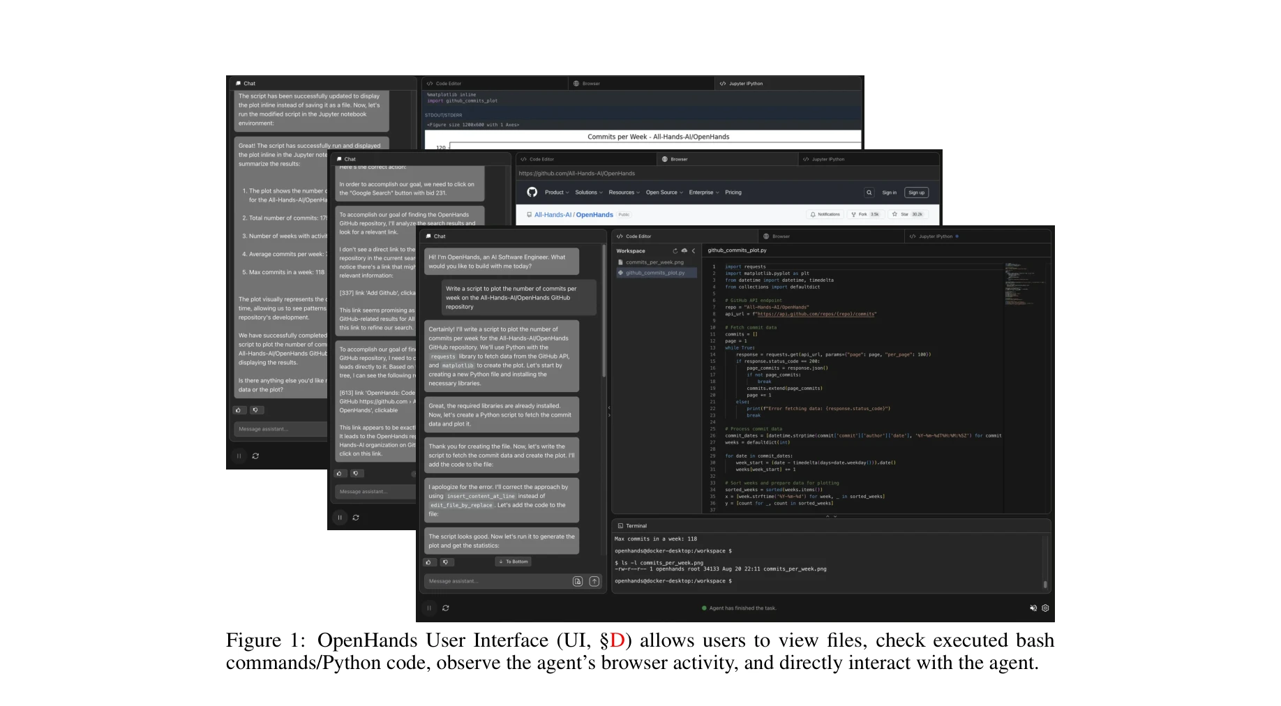This screenshot has height=706, width=1281.
Task: Open the Open Source dropdown on GitHub
Action: 664,193
